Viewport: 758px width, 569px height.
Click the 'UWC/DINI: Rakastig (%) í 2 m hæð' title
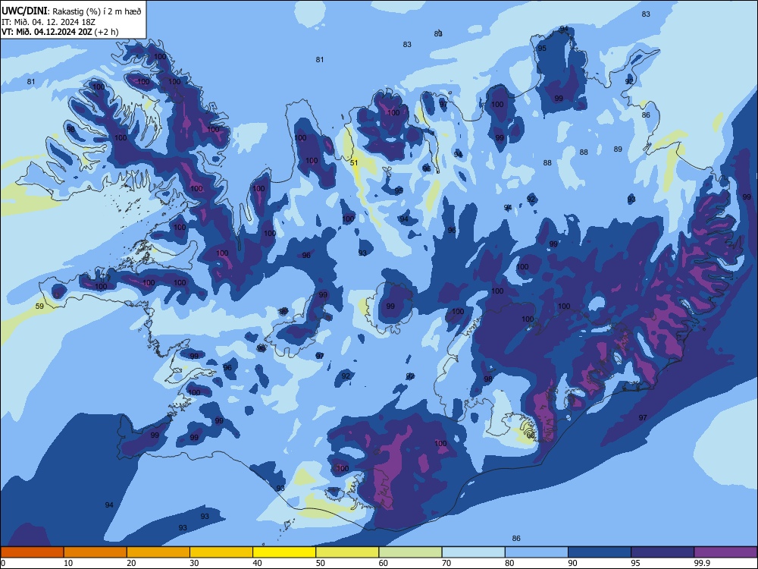pos(71,11)
